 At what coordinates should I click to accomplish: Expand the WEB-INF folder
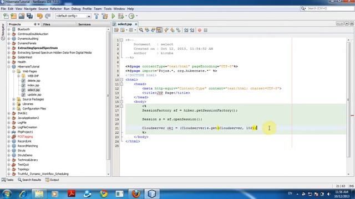18,76
